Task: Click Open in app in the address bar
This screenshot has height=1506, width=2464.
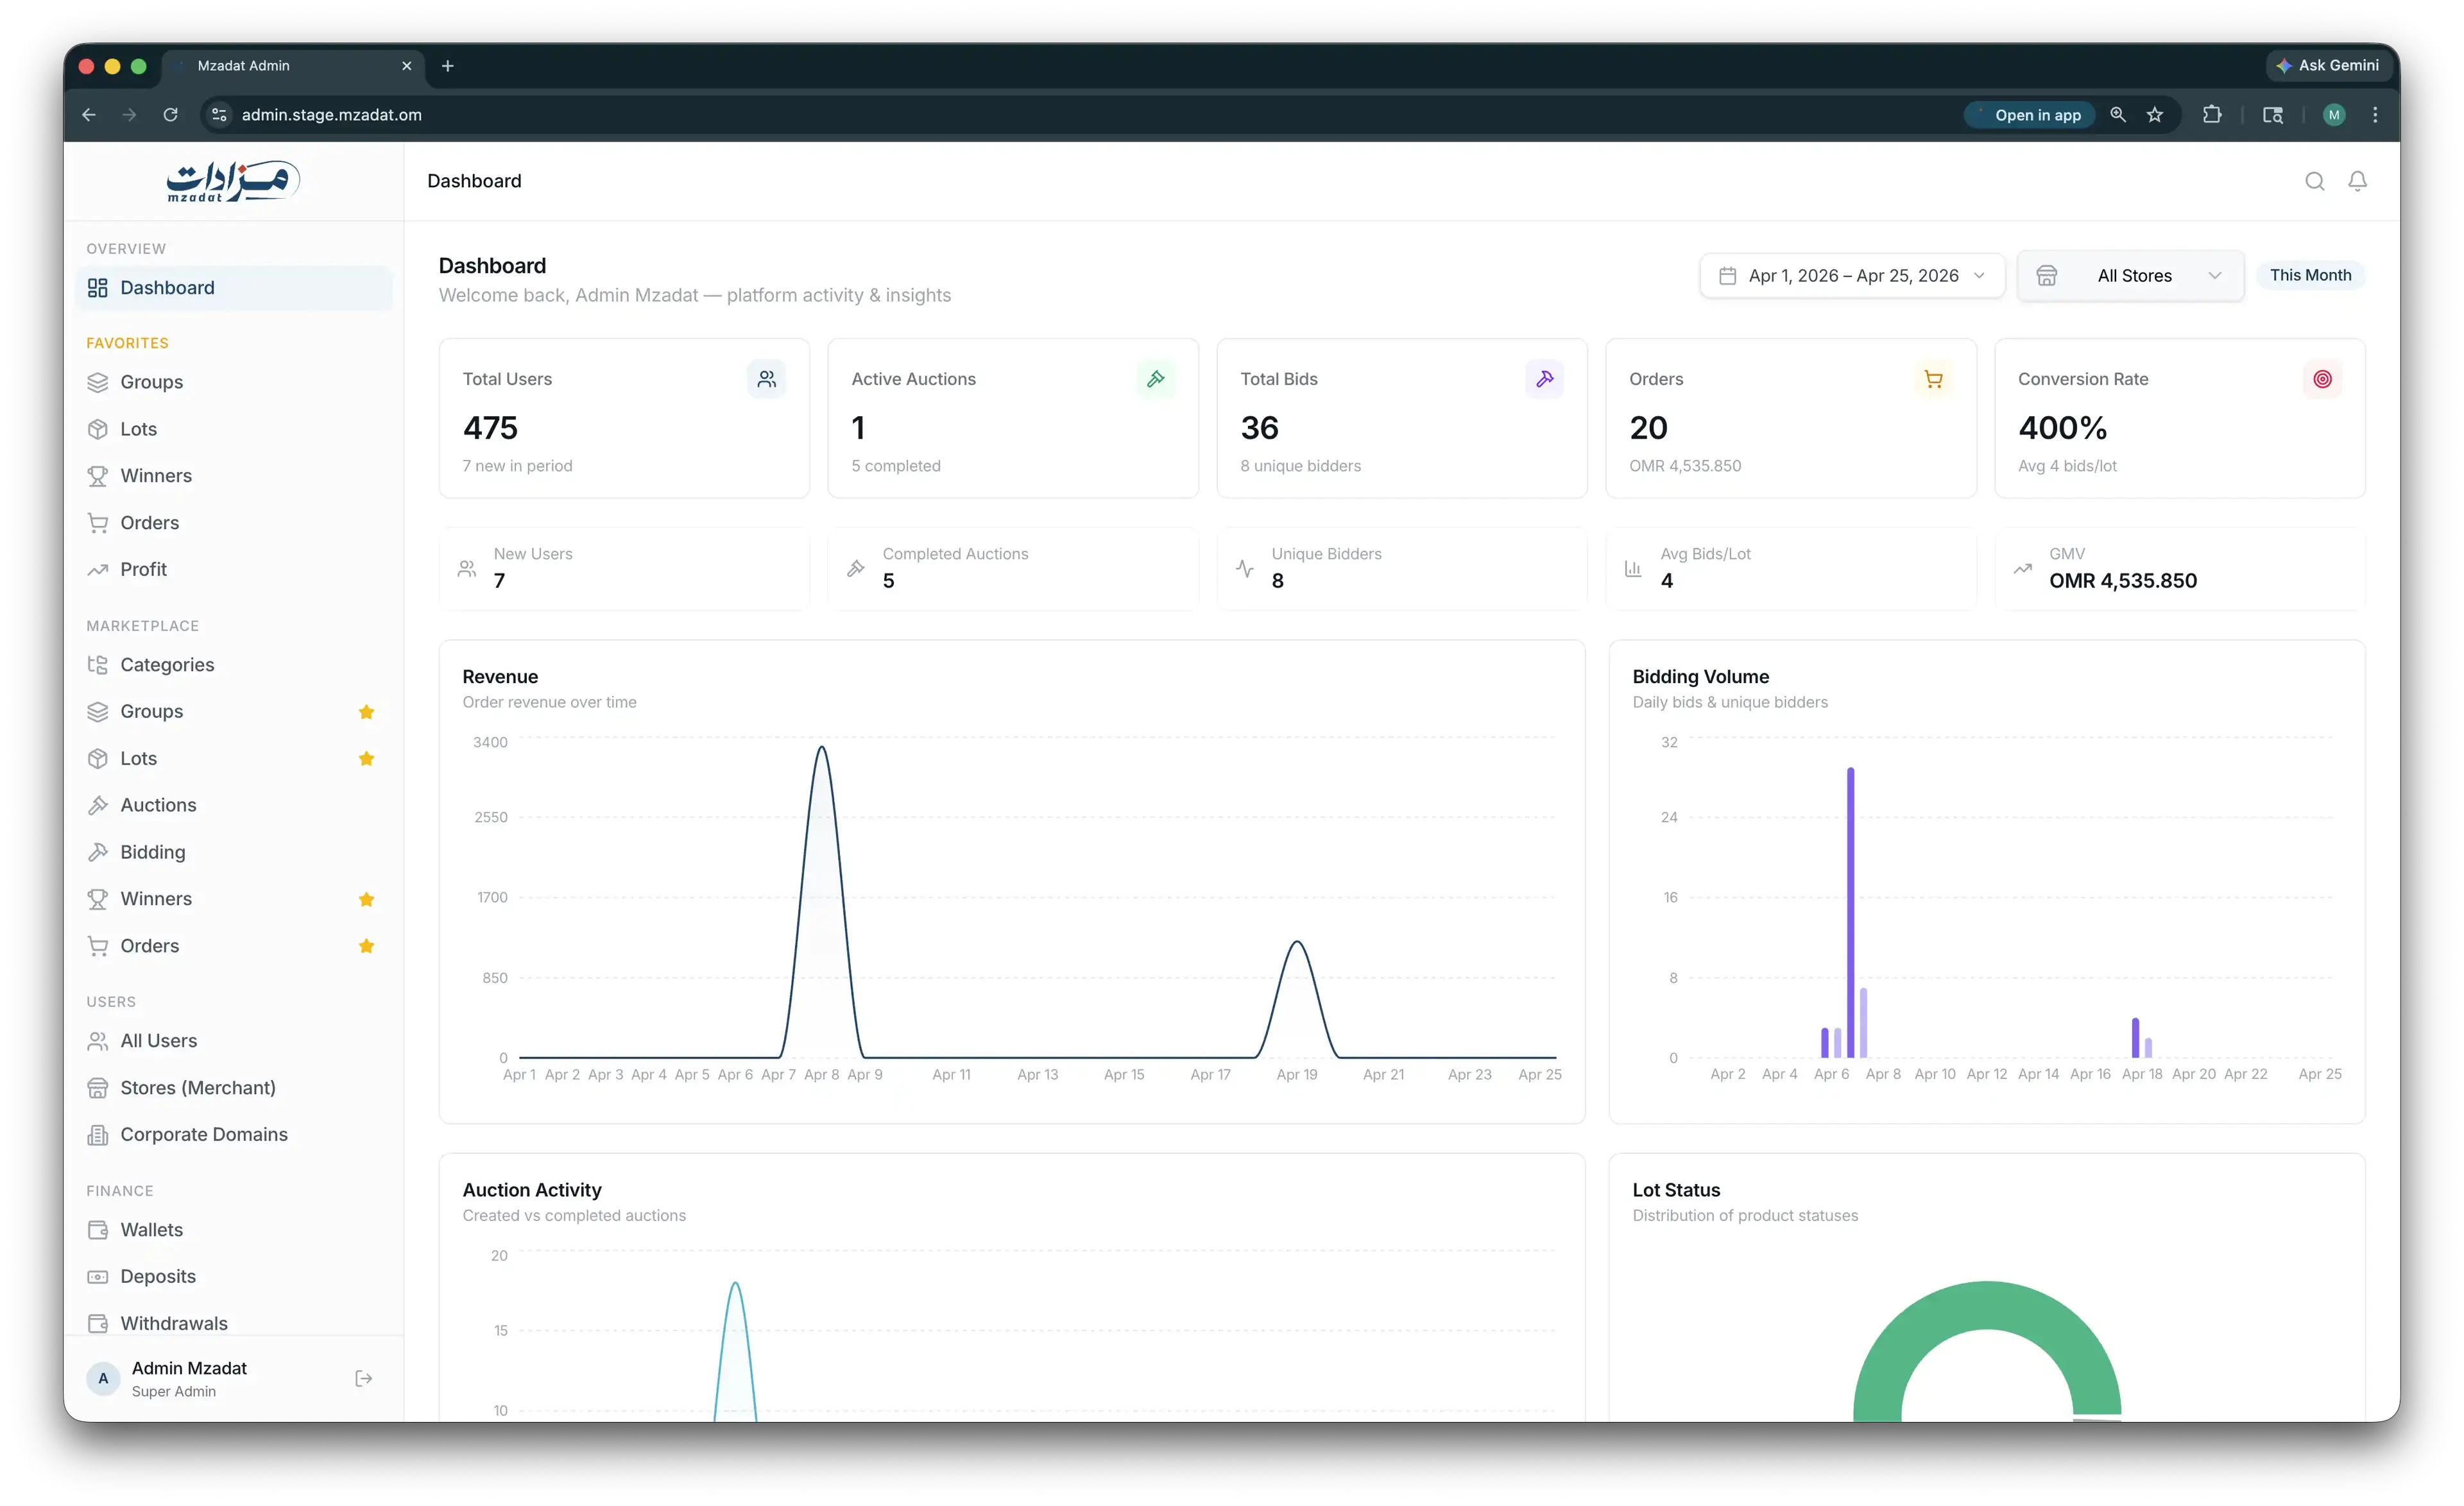Action: tap(2029, 115)
